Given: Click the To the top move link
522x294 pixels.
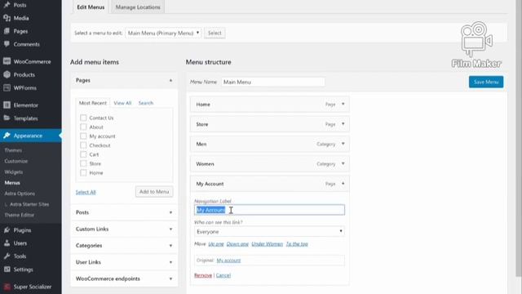Looking at the screenshot, I should pos(297,244).
